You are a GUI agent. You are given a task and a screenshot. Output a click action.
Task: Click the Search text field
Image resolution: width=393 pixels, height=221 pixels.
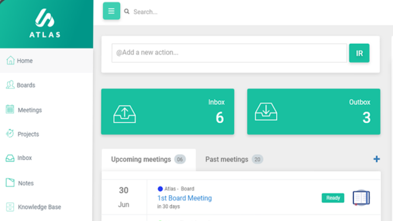tap(210, 11)
